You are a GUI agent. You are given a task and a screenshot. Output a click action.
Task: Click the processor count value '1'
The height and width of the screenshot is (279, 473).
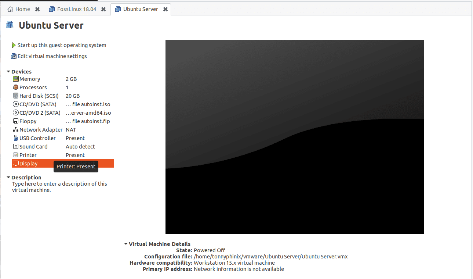67,87
